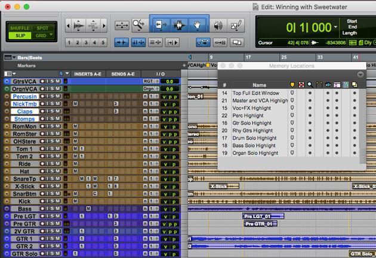Enable SPOT edit mode
Viewport: 376px width, 258px height.
click(42, 28)
